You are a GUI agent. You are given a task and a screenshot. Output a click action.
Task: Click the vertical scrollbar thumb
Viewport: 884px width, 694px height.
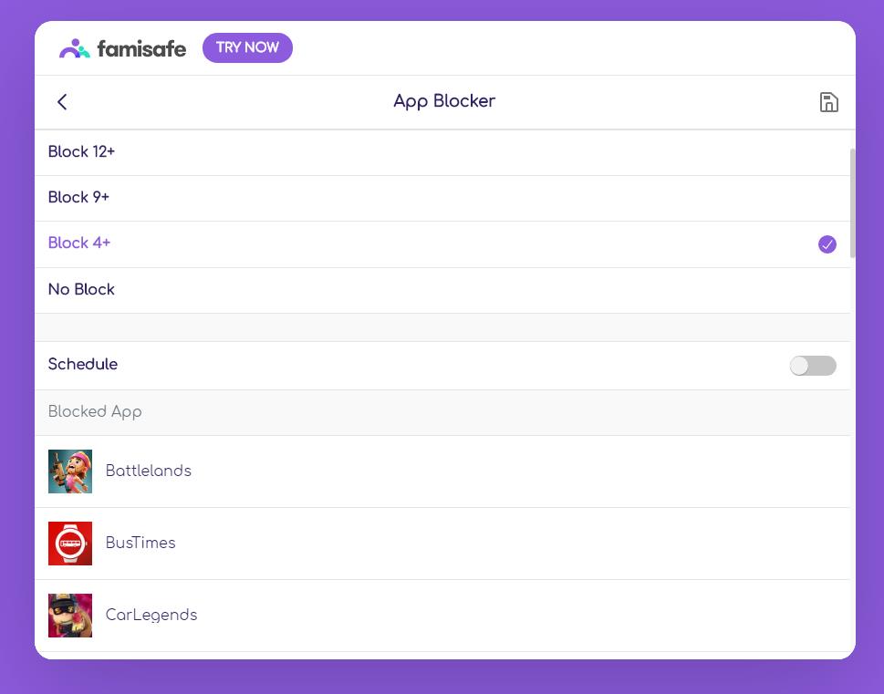(x=853, y=202)
